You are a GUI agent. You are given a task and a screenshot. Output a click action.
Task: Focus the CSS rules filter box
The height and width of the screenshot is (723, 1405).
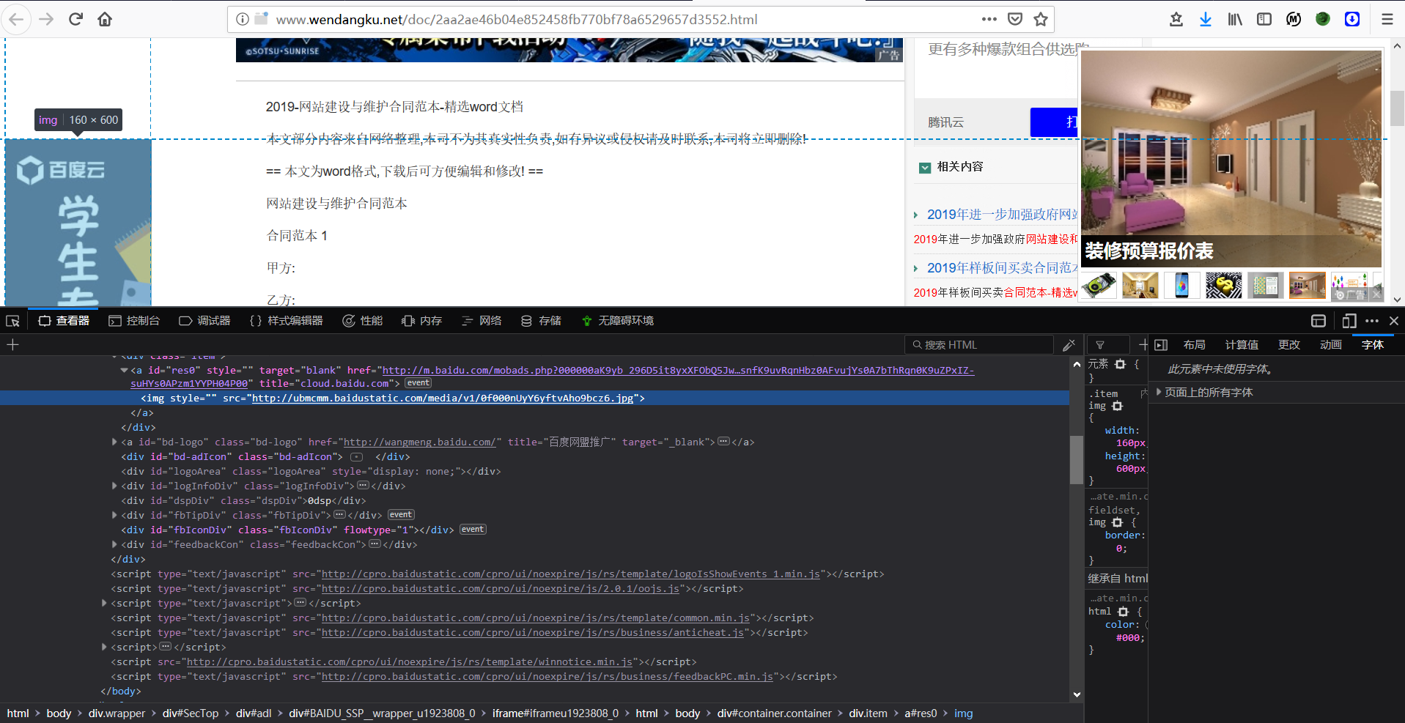pos(1107,344)
